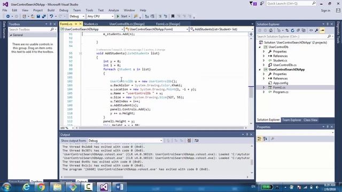The width and height of the screenshot is (342, 192).
Task: Expand the Form1.cs node in Solution Explorer
Action: pos(264,87)
